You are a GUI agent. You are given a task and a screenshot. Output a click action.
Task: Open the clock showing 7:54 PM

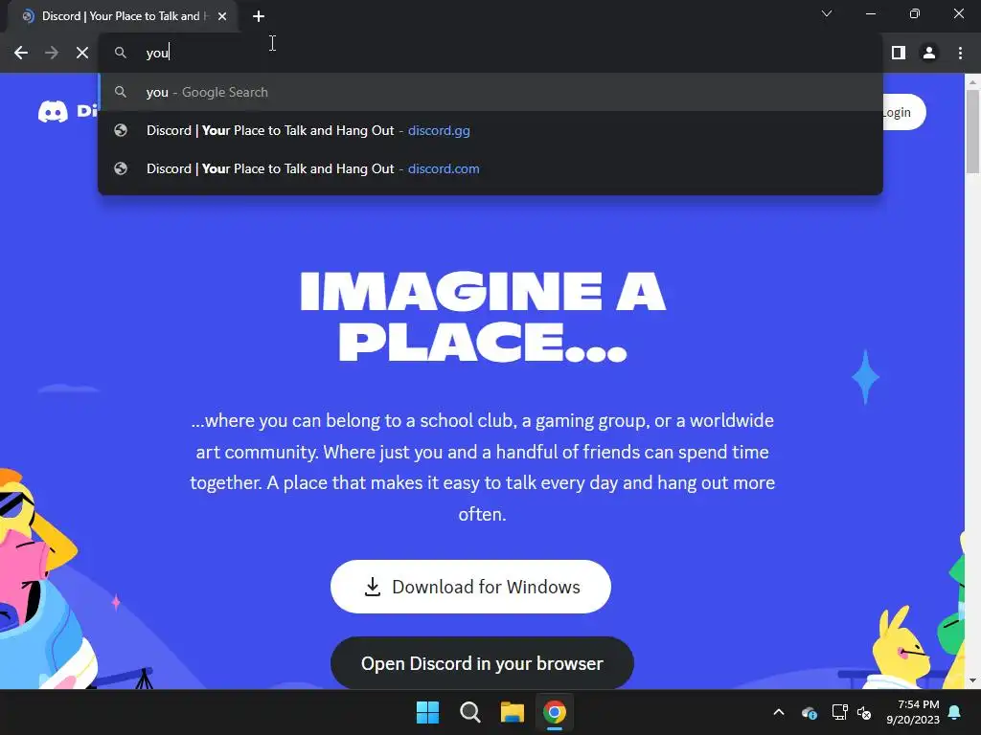(913, 712)
